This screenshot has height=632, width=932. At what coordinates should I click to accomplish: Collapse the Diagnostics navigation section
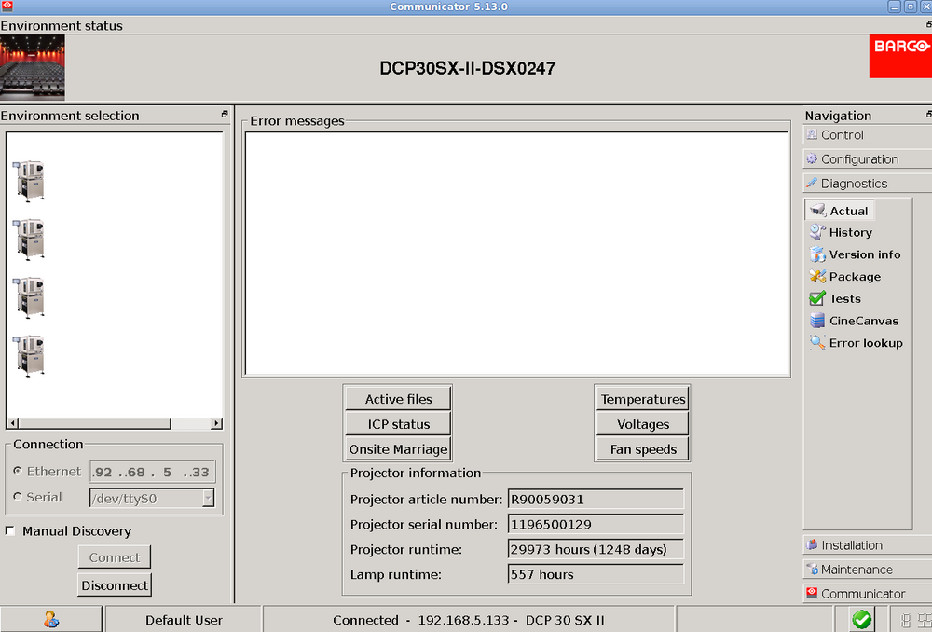click(867, 184)
